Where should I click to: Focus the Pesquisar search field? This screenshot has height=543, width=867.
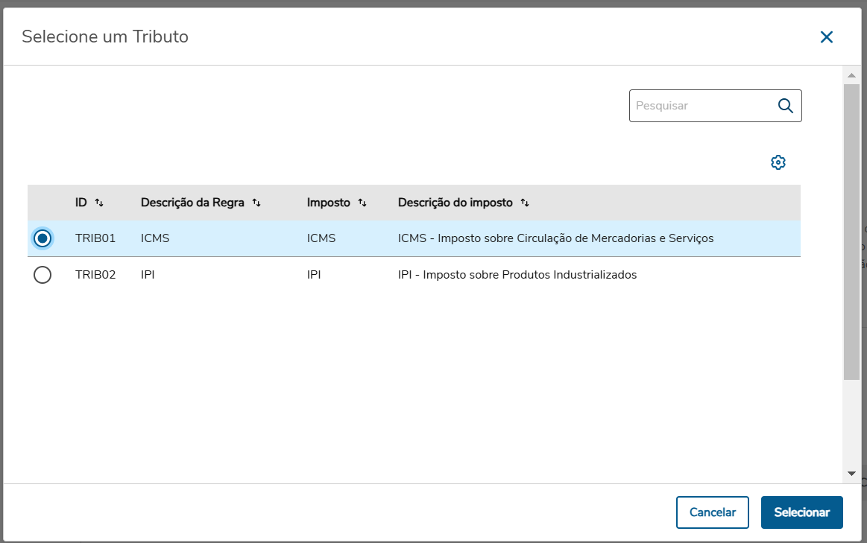701,106
